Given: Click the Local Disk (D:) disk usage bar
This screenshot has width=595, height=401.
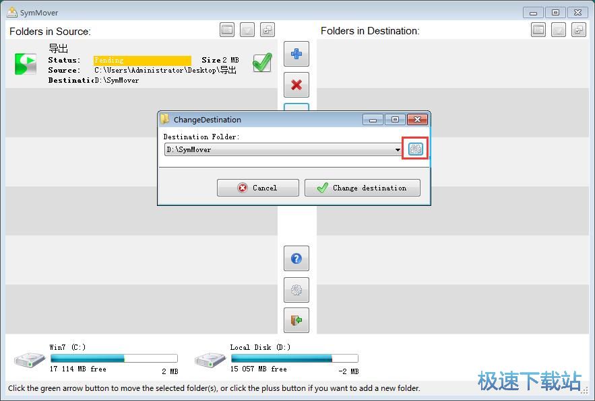Looking at the screenshot, I should (294, 358).
